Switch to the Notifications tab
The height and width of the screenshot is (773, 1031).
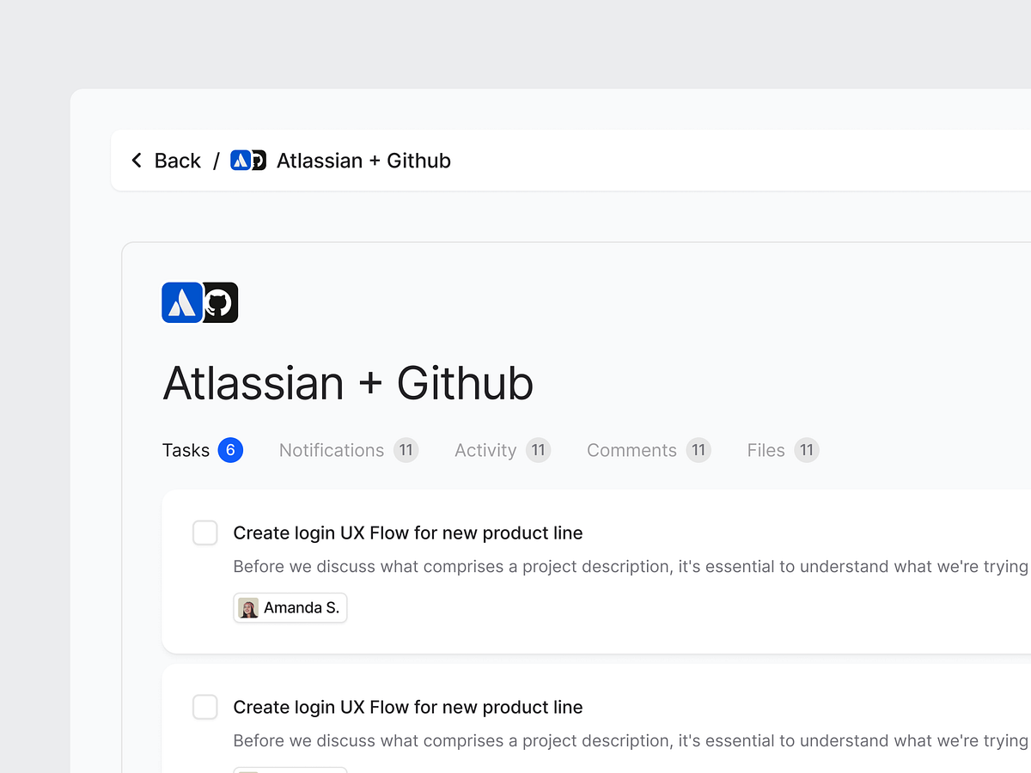pyautogui.click(x=331, y=449)
